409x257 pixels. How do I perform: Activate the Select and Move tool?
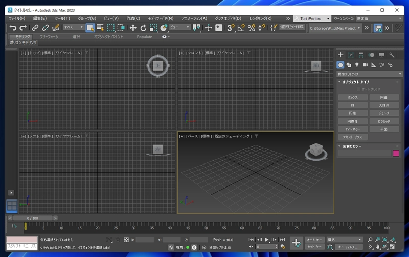pos(133,28)
